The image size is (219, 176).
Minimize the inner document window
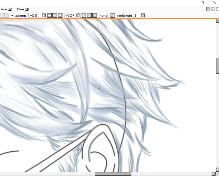[x=208, y=9]
